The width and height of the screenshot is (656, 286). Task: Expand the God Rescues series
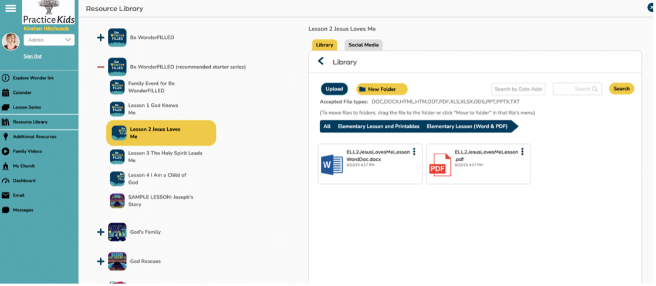(x=100, y=261)
